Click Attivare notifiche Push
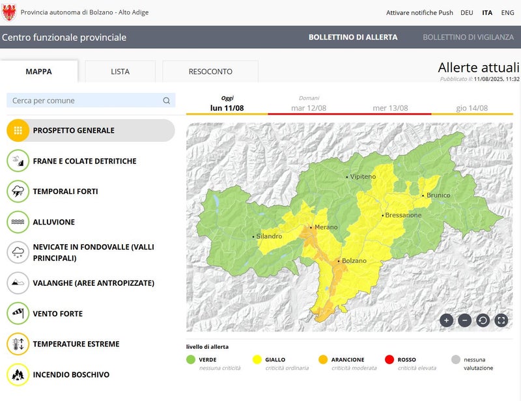The image size is (521, 401). point(419,12)
